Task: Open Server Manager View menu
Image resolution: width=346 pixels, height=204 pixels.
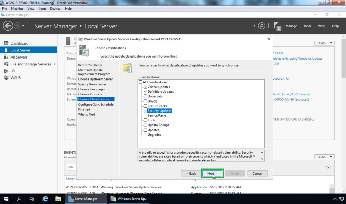Action: [x=321, y=26]
